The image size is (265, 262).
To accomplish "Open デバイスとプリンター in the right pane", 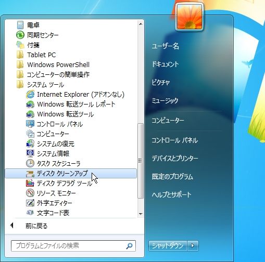I will click(175, 158).
